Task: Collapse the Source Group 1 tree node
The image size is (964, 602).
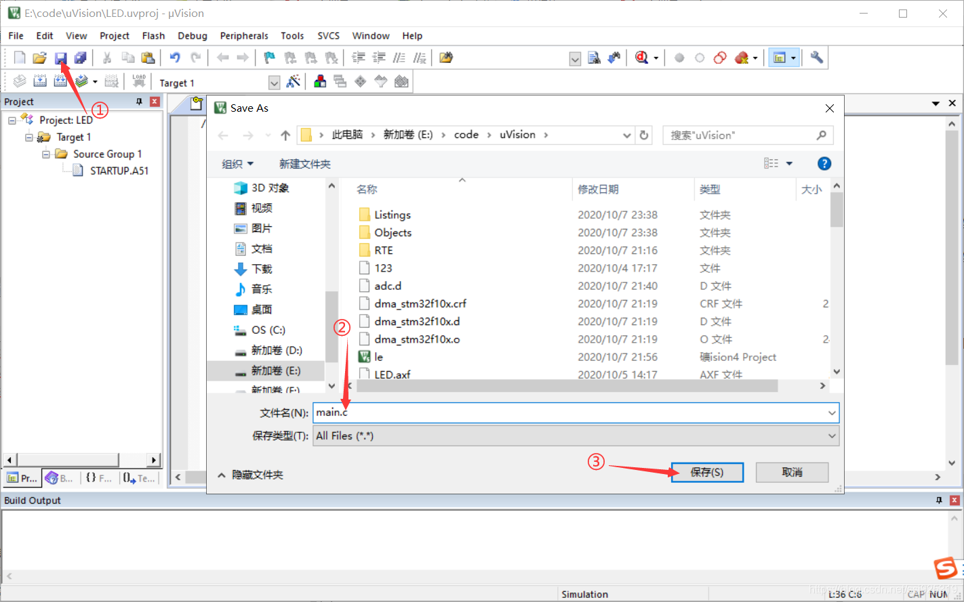Action: pos(46,154)
